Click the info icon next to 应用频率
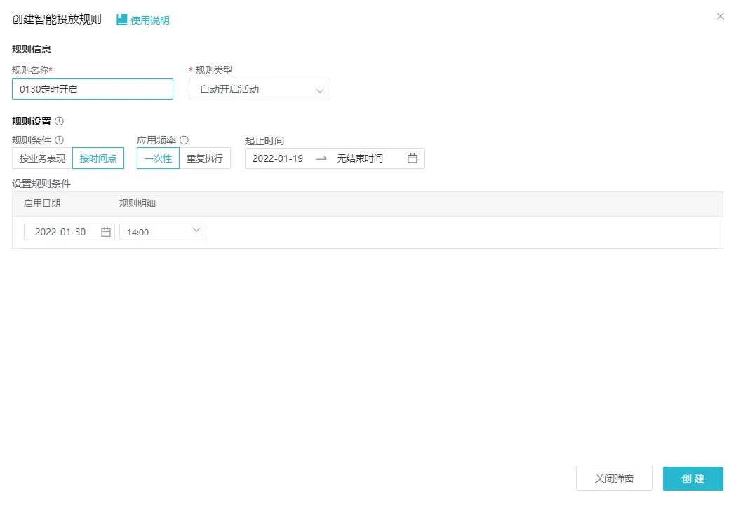Screen dimensions: 738x506 pyautogui.click(x=184, y=139)
